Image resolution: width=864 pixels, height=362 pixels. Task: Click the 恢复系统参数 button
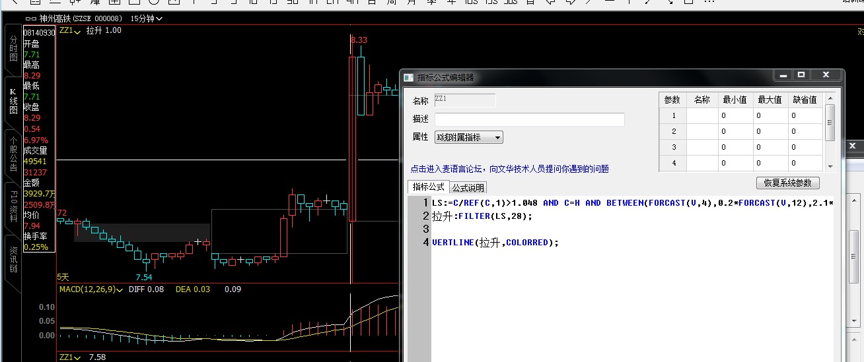[787, 183]
